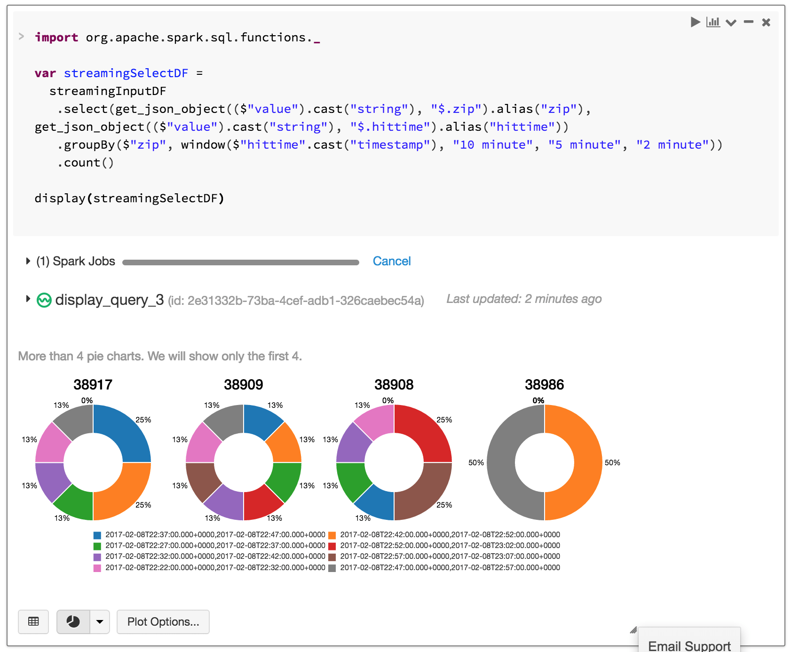
Task: Select the pie chart view button
Action: coord(73,621)
